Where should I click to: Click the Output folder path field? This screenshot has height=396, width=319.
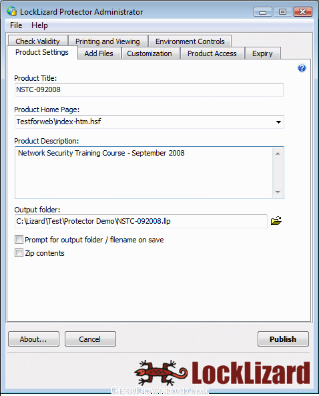141,221
